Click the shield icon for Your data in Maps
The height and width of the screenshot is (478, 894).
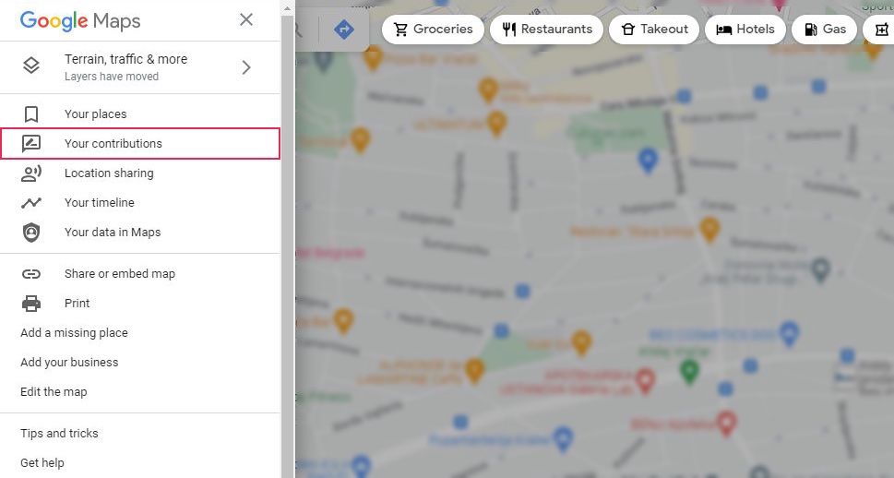(31, 233)
